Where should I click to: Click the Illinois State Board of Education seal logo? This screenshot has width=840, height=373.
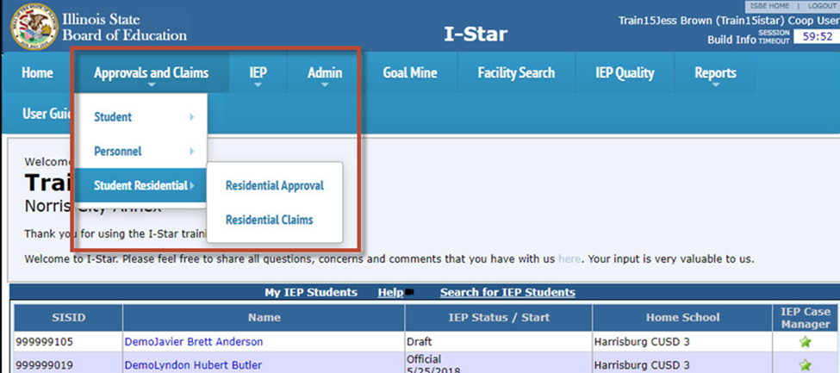[34, 26]
